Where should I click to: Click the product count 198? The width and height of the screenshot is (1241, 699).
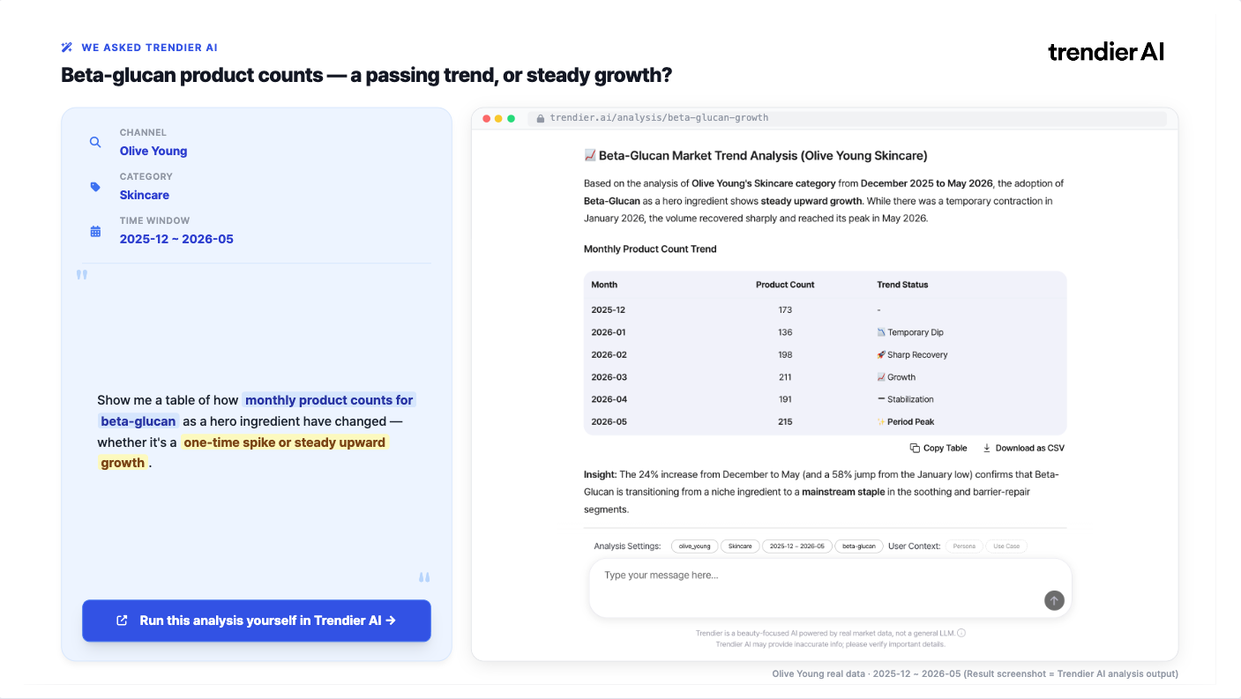pos(785,355)
